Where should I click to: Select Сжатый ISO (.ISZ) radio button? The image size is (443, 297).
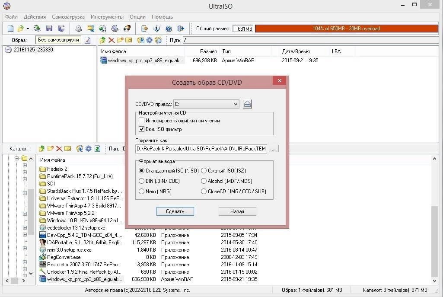click(x=204, y=171)
